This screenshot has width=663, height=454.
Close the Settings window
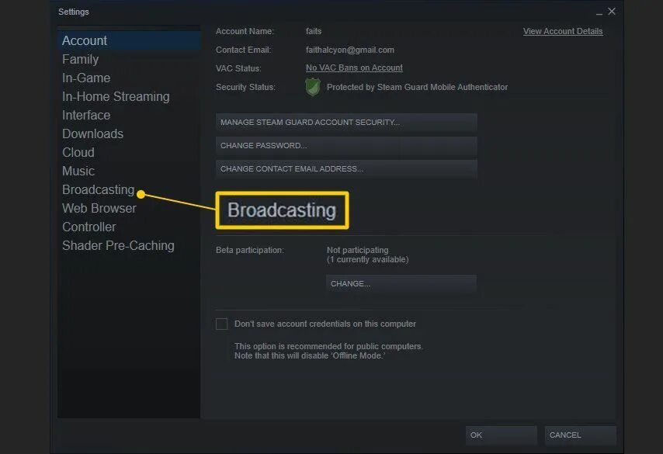(x=612, y=12)
